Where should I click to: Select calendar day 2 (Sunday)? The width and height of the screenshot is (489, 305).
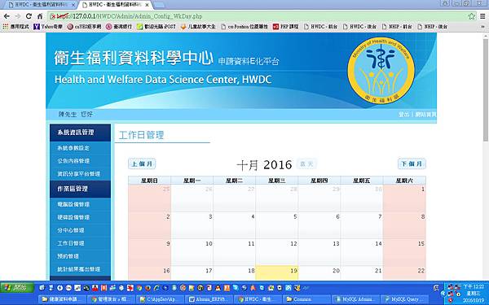tap(150, 225)
